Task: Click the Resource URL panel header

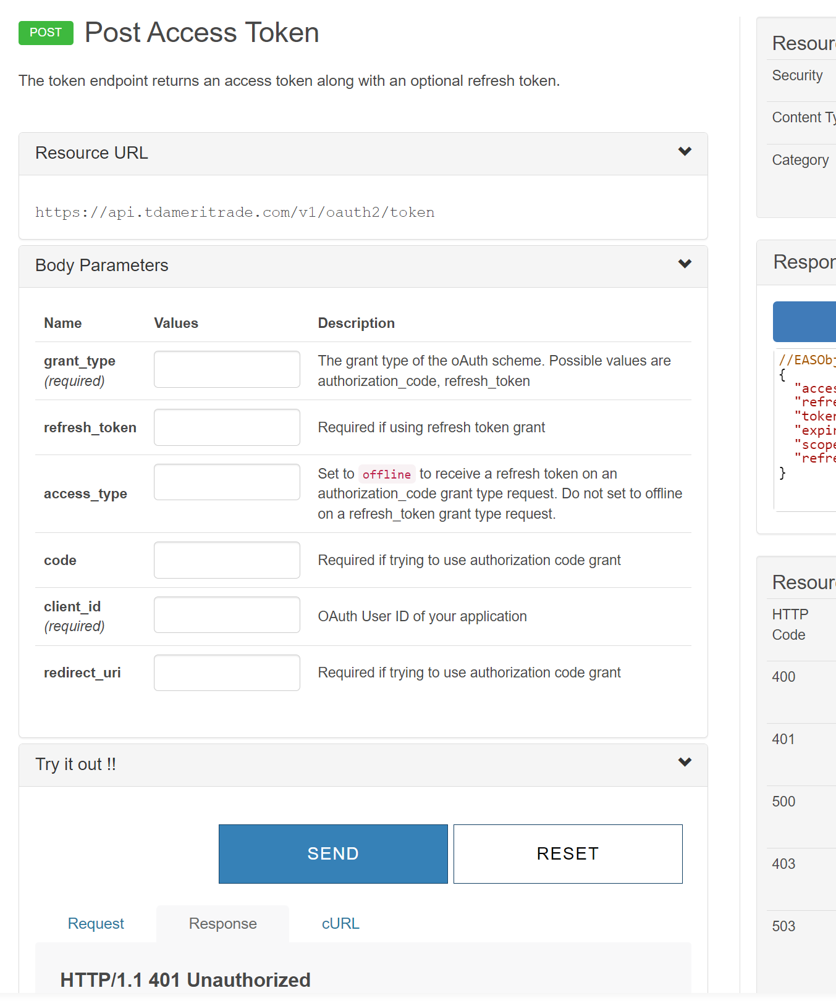Action: point(363,154)
